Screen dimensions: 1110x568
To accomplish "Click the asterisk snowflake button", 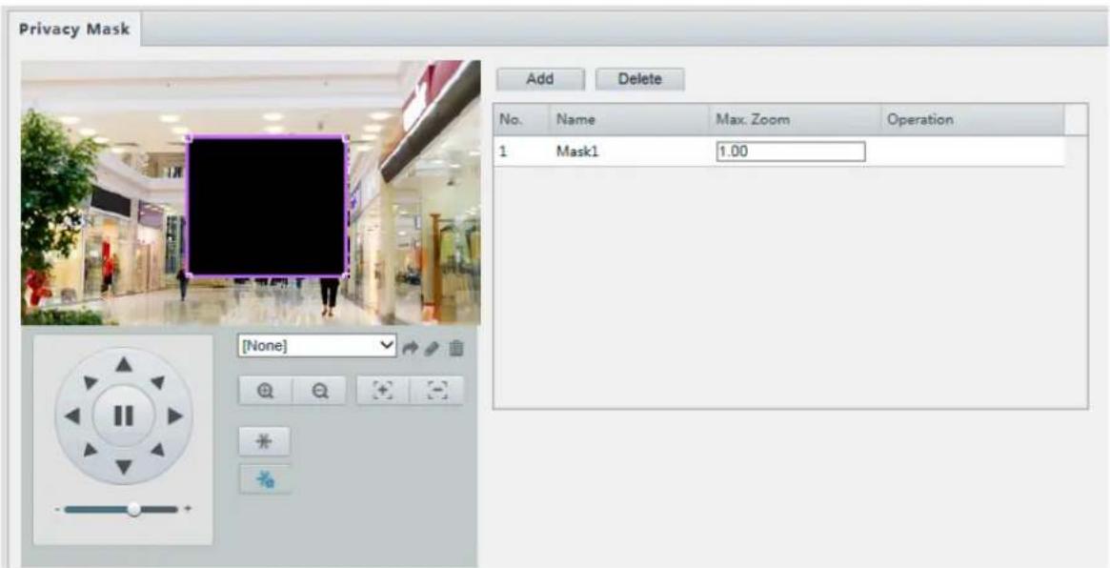I will point(265,441).
